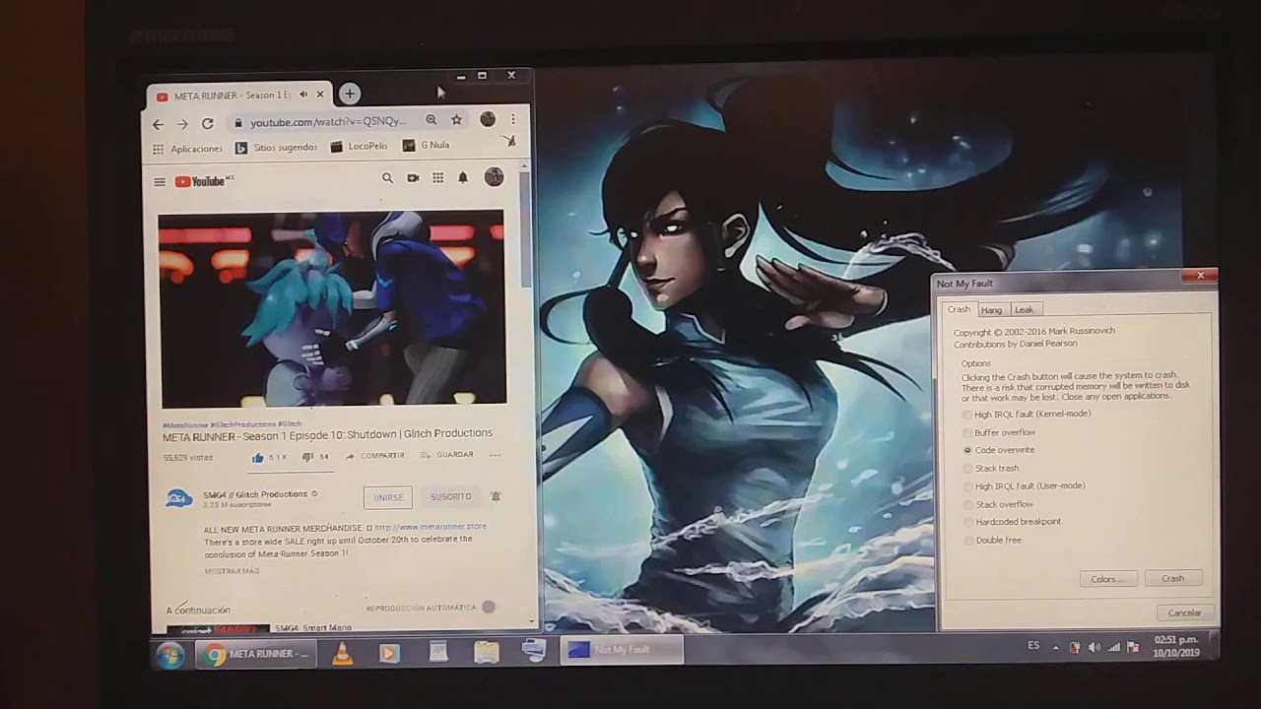
Task: Open the SMG4 Smart Mario thumbnail
Action: [217, 628]
